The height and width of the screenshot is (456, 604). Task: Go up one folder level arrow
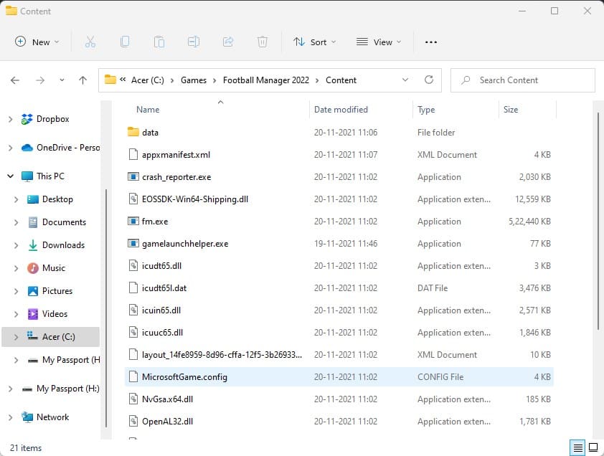pos(82,80)
